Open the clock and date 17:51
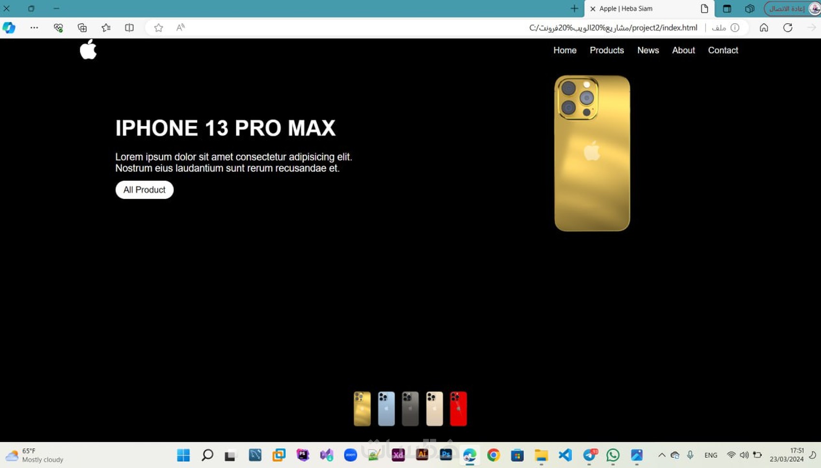This screenshot has height=468, width=821. pos(787,455)
